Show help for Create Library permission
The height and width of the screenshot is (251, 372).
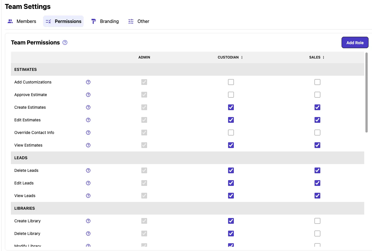(x=88, y=221)
